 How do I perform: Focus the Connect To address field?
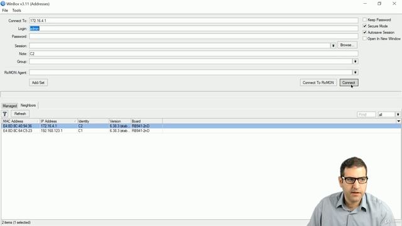click(193, 21)
